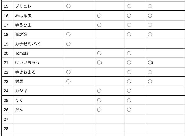Image resolution: width=185 pixels, height=136 pixels.
Task: Select row number 27 cell
Action: point(7,119)
